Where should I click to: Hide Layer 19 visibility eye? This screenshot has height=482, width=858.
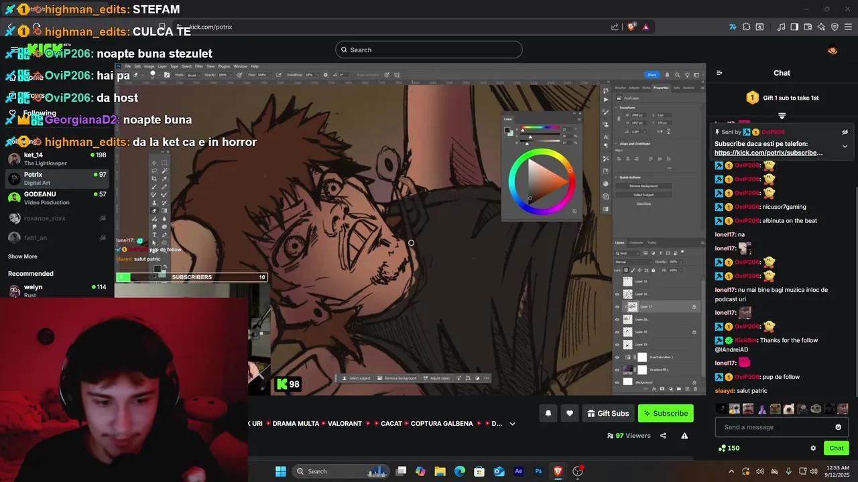tap(617, 344)
